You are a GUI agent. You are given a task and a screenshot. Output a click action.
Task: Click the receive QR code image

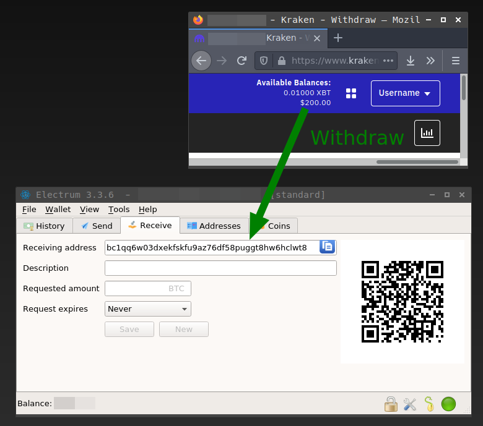pos(402,302)
